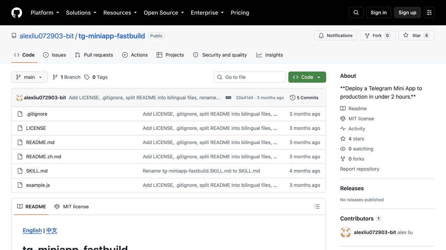This screenshot has height=250, width=446.
Task: Click the .gitignore file icon
Action: [20, 114]
